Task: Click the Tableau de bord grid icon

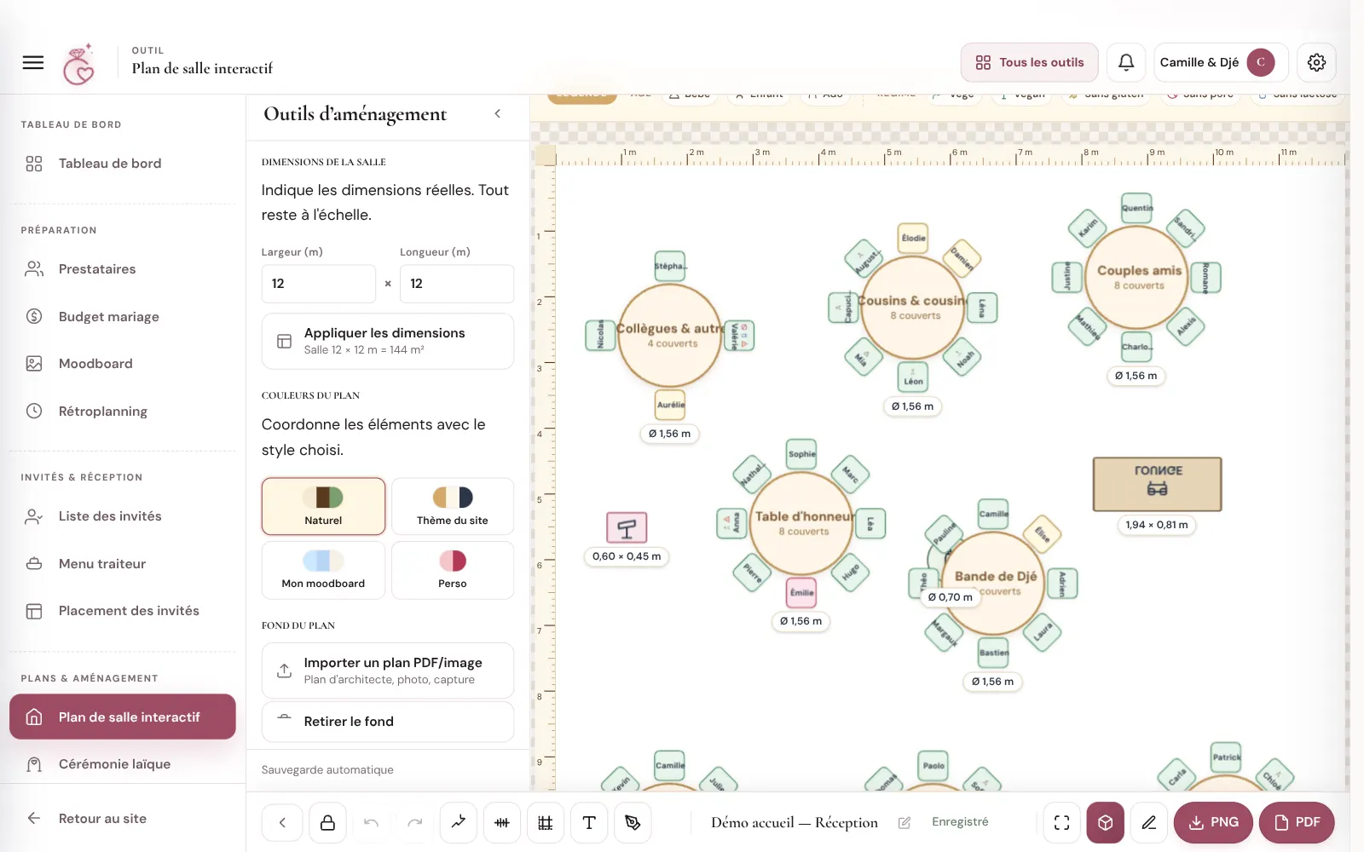Action: click(34, 164)
